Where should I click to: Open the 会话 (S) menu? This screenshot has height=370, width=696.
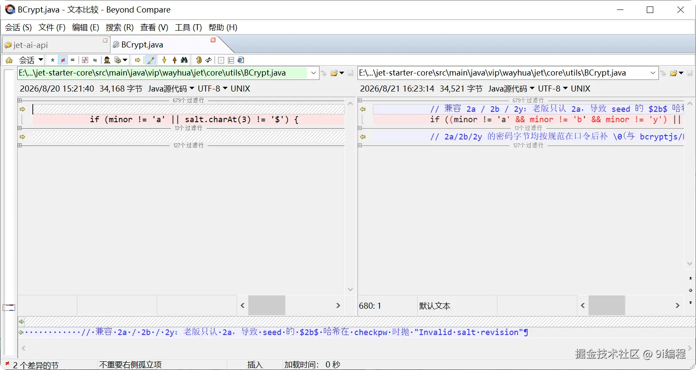[19, 27]
